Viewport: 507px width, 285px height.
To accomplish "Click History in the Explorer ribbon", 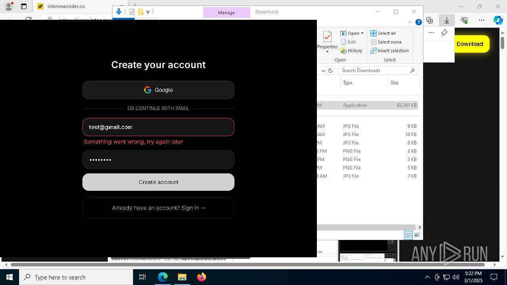I will point(351,51).
